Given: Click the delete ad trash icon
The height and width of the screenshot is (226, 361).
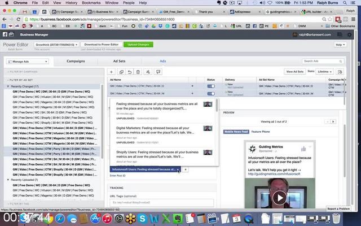Looking at the screenshot, I should 138,72.
